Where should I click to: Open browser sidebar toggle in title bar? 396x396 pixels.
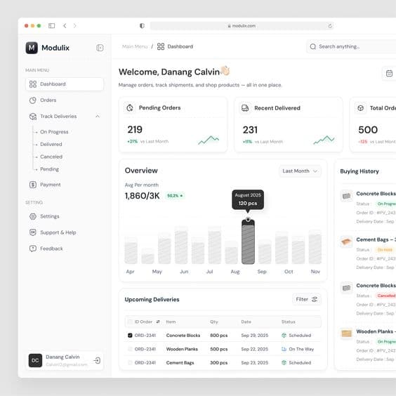click(51, 26)
